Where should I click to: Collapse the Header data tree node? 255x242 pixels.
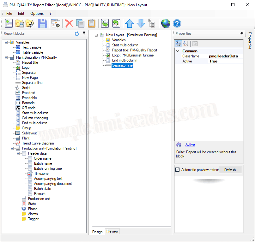point(19,153)
